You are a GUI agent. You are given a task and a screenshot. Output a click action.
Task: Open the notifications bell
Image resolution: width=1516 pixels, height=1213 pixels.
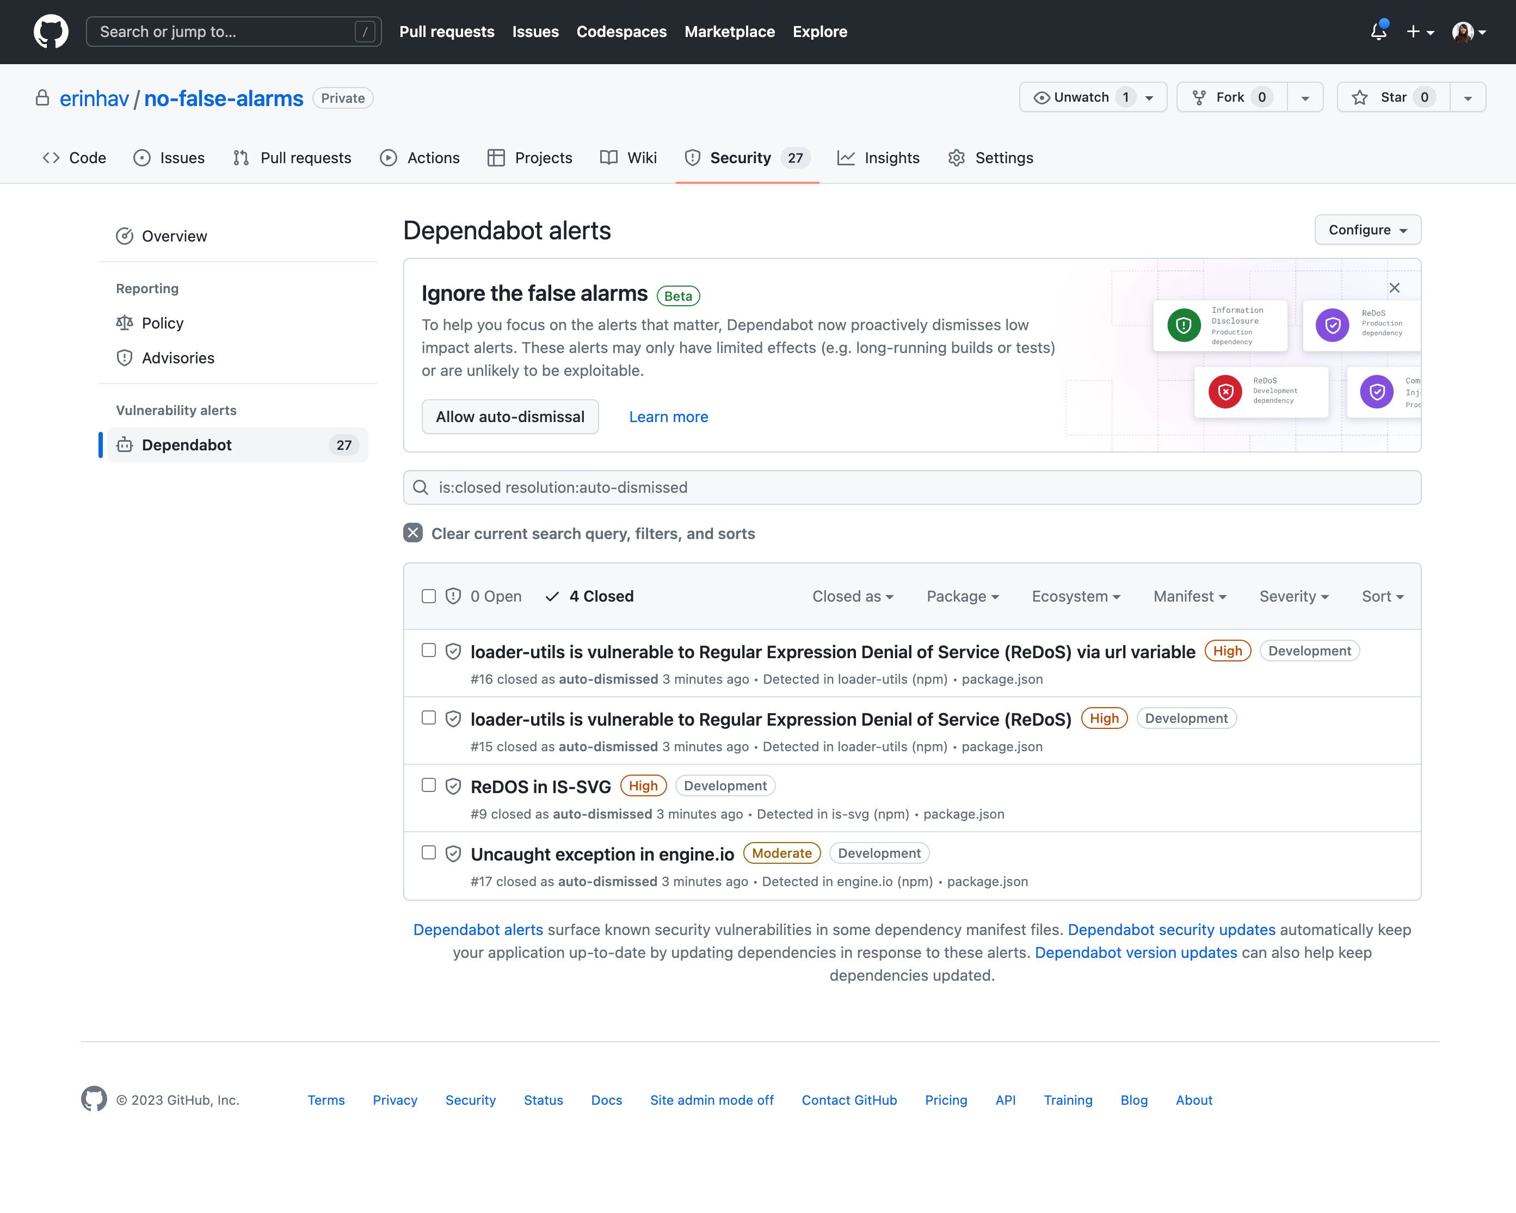pos(1378,32)
